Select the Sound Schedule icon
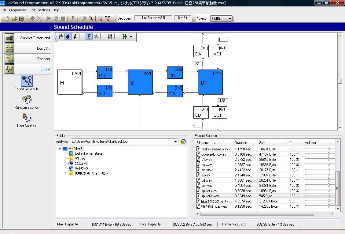Viewport: 345px width, 234px height. point(27,81)
